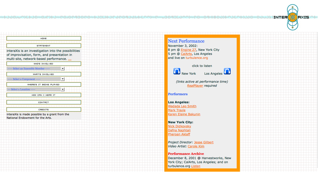Viewport: 318px width, 178px height.
Task: Click the 'click to listen' text
Action: pyautogui.click(x=202, y=66)
